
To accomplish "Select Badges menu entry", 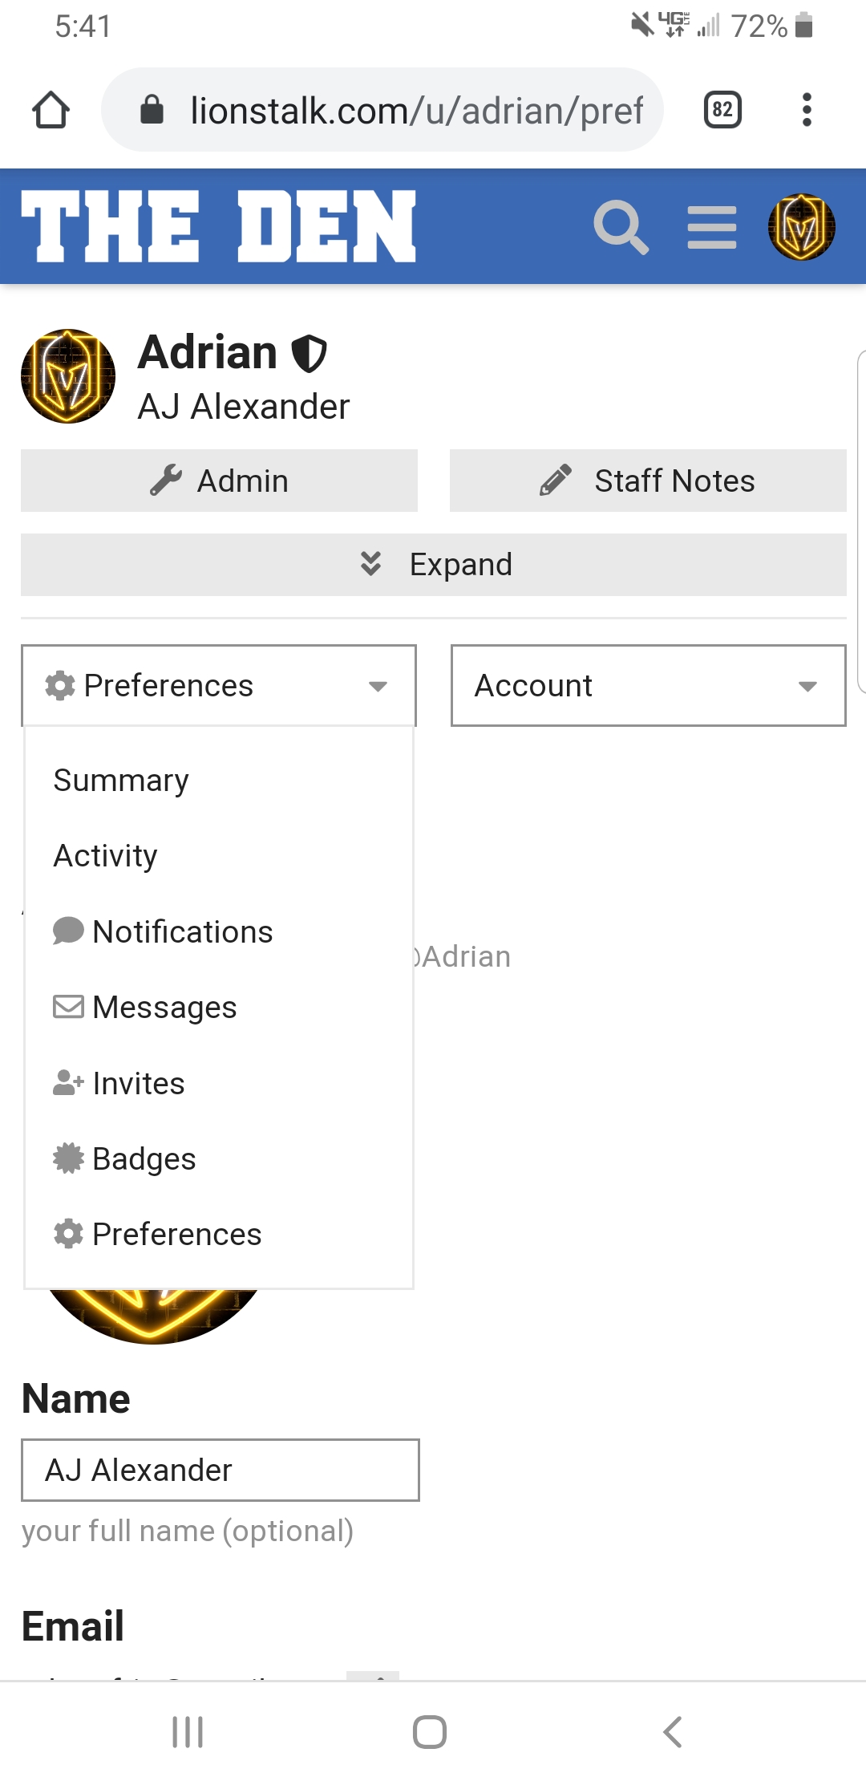I will point(144,1159).
